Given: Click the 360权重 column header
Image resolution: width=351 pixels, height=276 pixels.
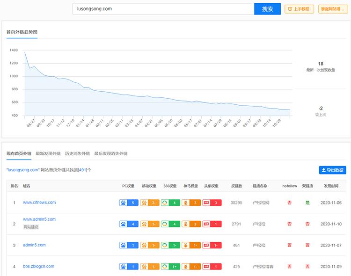Looking at the screenshot, I should pos(170,186).
